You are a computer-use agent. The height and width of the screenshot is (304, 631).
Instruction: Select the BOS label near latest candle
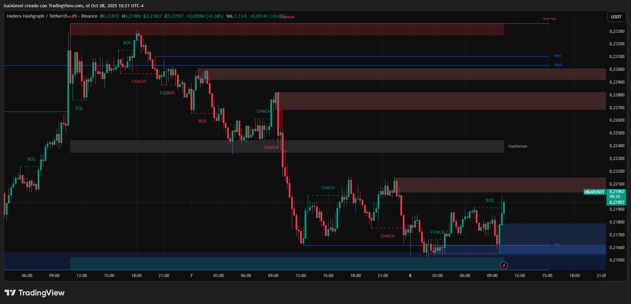coord(490,200)
